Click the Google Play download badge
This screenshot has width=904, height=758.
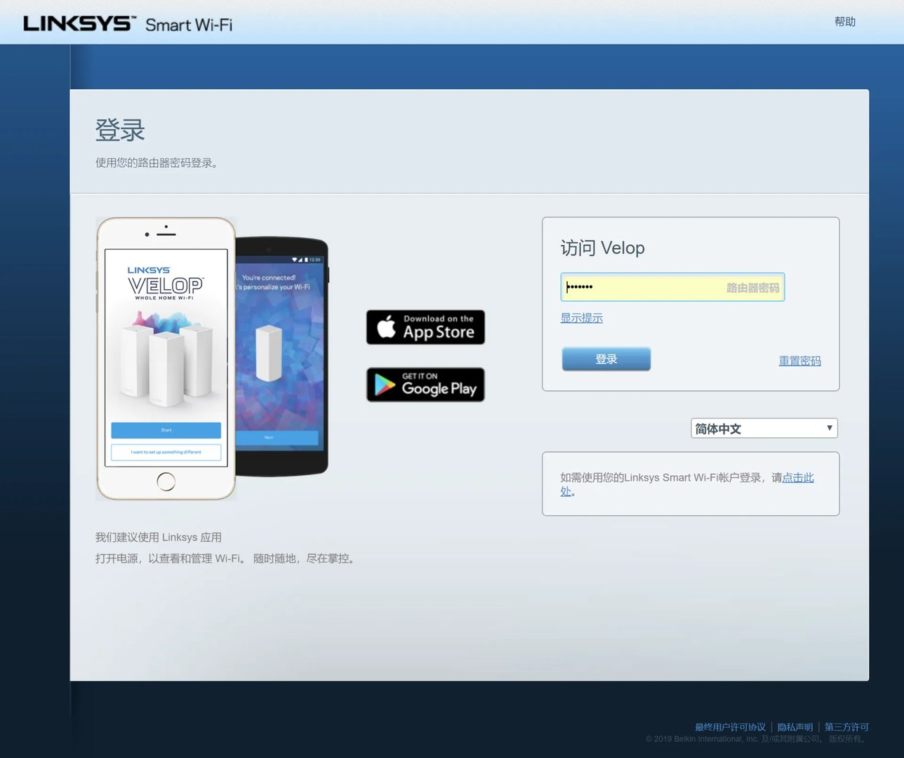[425, 385]
